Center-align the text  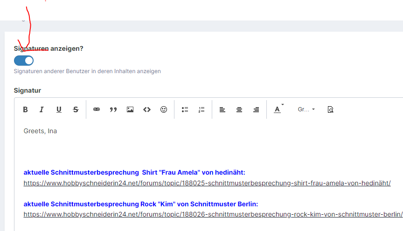pyautogui.click(x=239, y=109)
